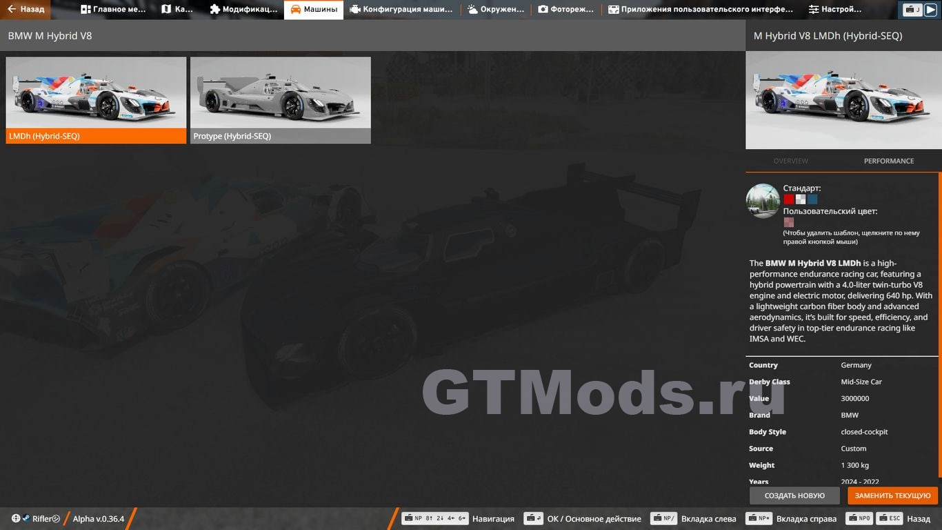Viewport: 942px width, 530px height.
Task: Click the keyboard J shortcut icon
Action: point(912,10)
